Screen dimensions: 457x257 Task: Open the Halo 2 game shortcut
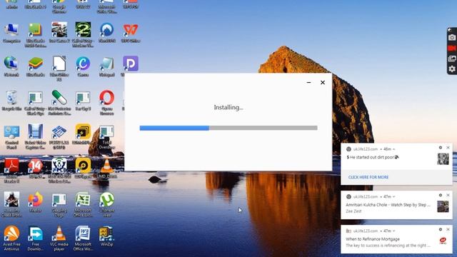pos(83,30)
